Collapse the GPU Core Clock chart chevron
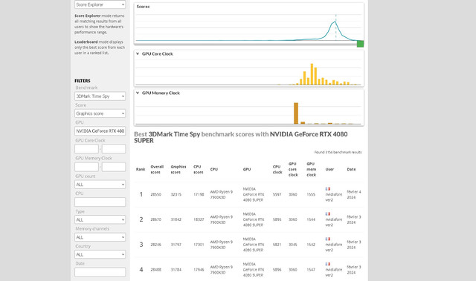The image size is (476, 281). [138, 54]
